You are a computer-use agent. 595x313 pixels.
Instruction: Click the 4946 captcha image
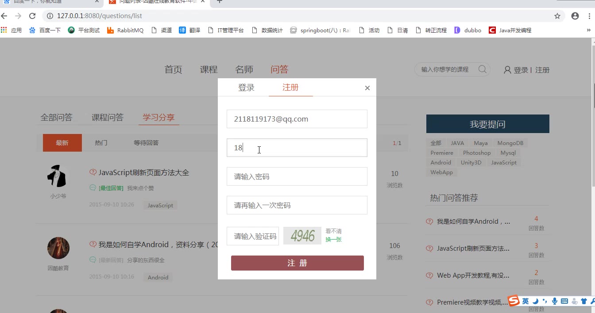point(302,236)
